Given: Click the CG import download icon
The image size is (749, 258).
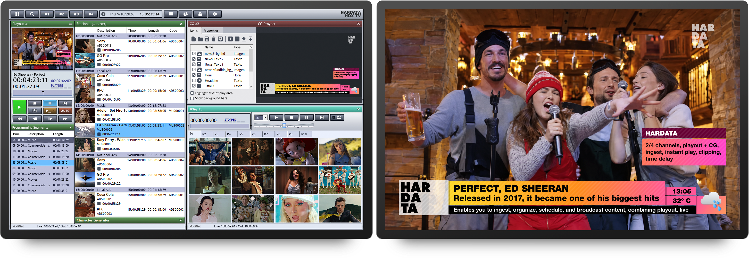Looking at the screenshot, I should [220, 39].
